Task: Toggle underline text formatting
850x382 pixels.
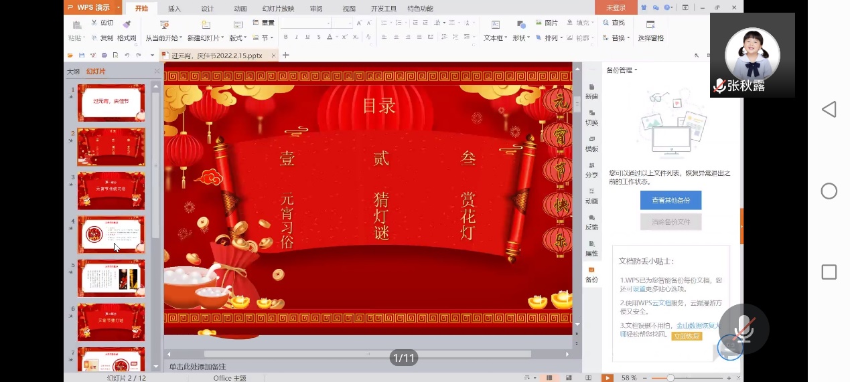Action: point(307,37)
